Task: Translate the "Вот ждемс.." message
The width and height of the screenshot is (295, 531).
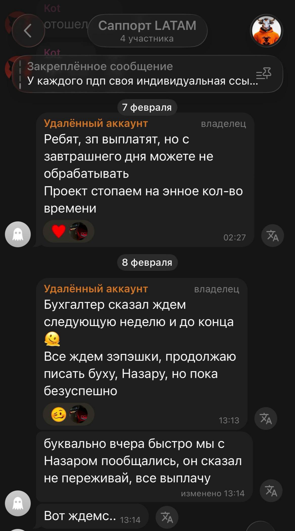Action: (167, 517)
